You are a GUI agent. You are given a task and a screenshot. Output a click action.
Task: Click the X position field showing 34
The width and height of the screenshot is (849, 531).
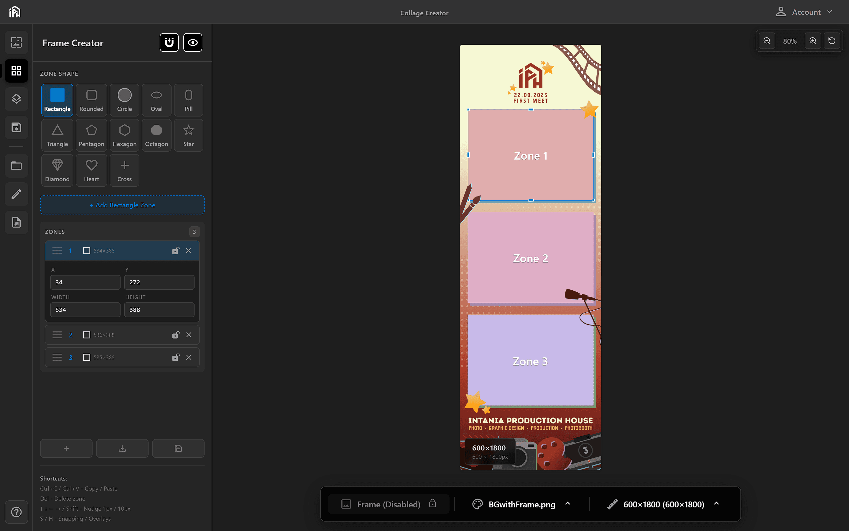point(85,282)
